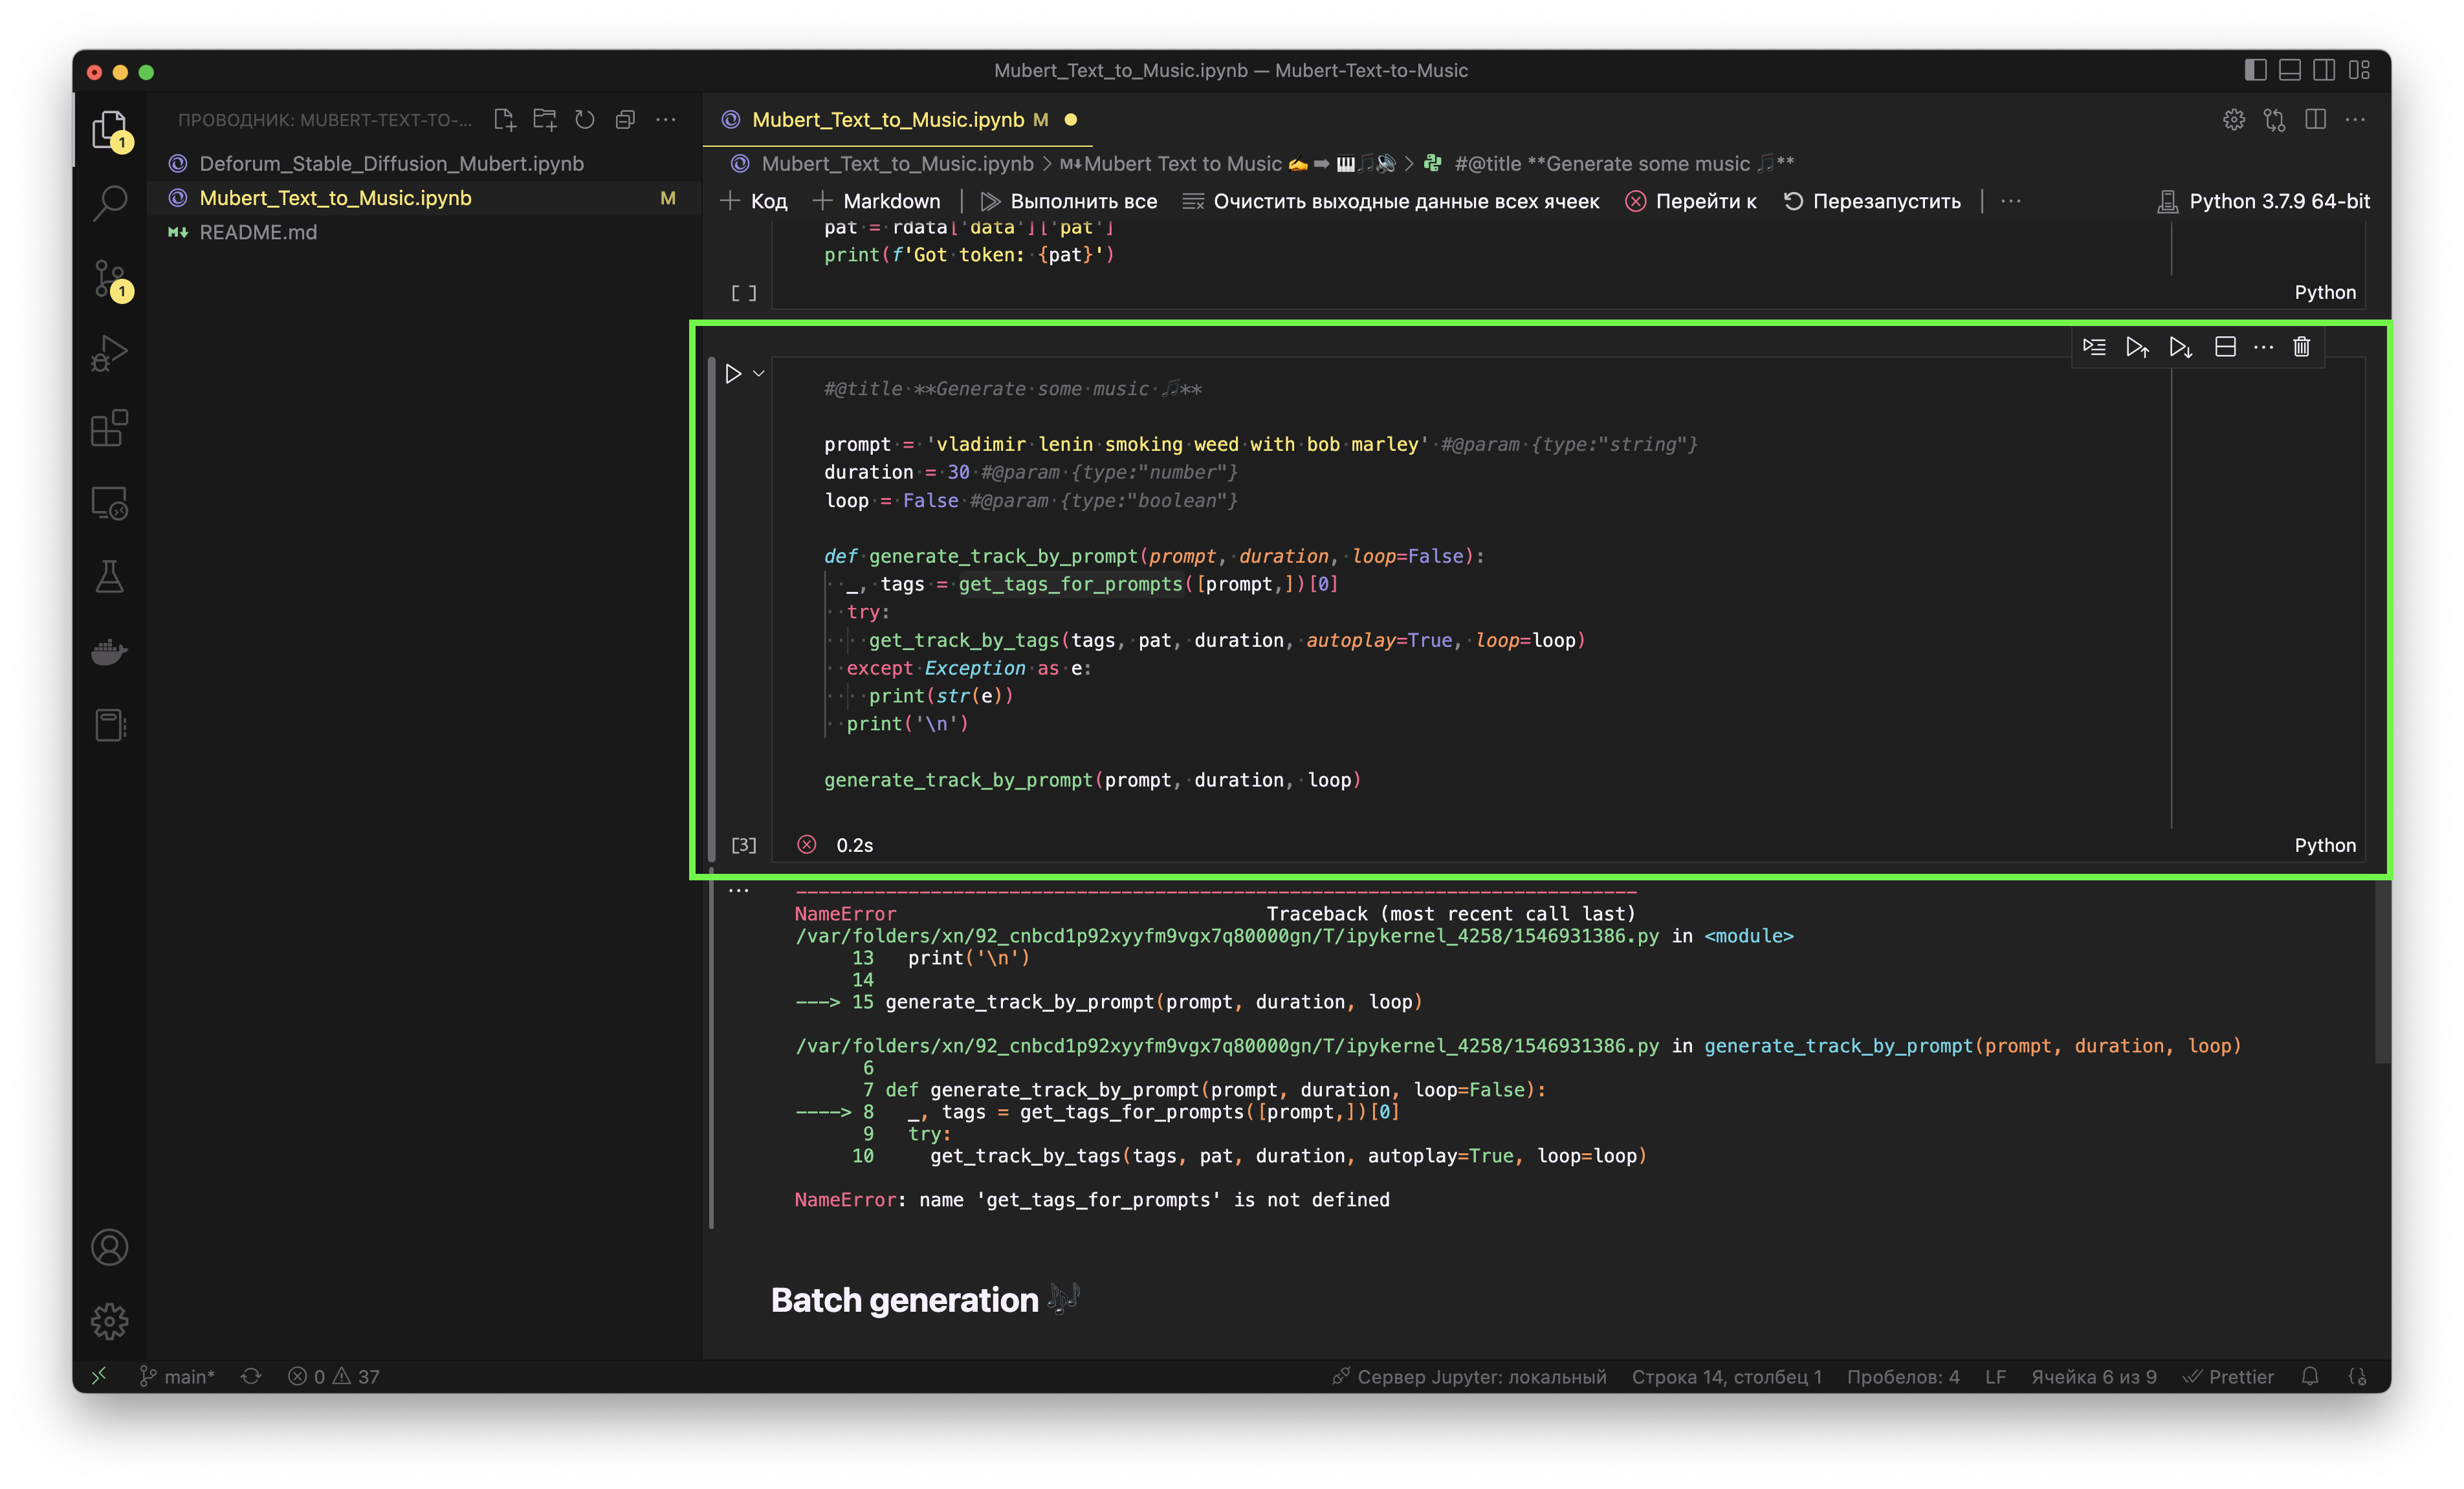Toggle the primary sidebar layout button
This screenshot has height=1489, width=2464.
pyautogui.click(x=2255, y=70)
